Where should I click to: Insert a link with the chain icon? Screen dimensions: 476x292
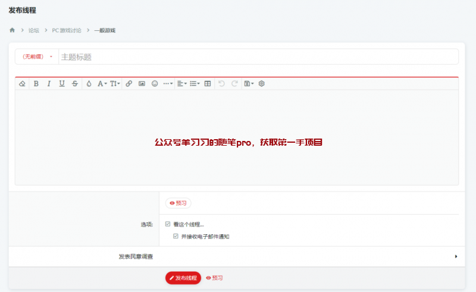[x=129, y=84]
